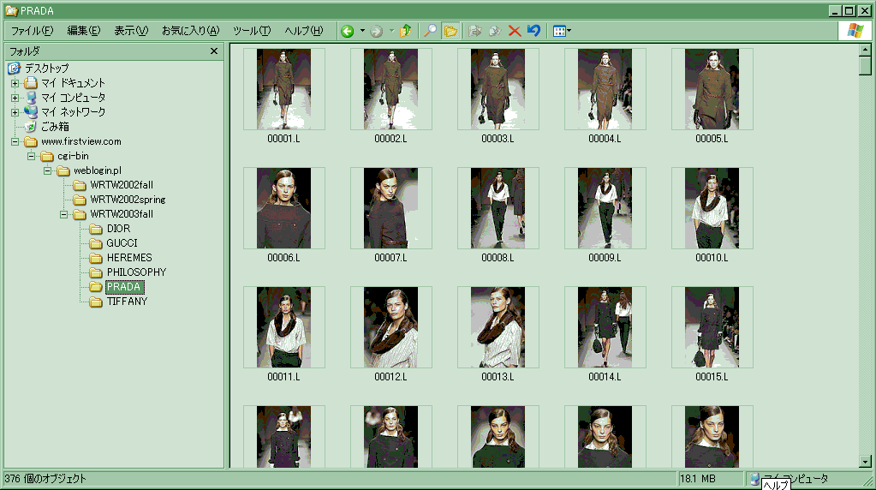The image size is (876, 490).
Task: Collapse the www.firstview.com tree node
Action: point(15,141)
